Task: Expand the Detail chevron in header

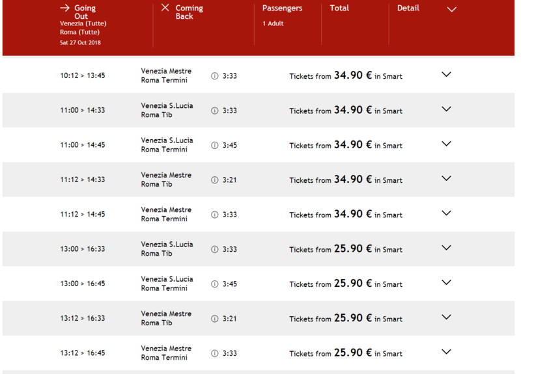Action: point(451,9)
